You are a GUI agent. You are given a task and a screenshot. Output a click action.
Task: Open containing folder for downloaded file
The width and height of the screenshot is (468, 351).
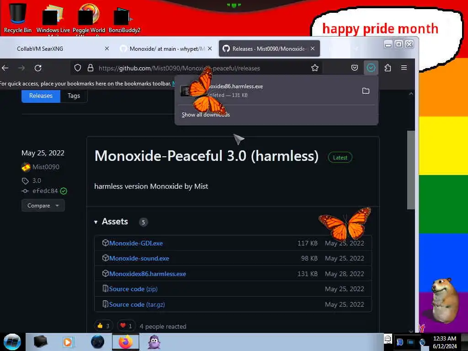click(x=366, y=91)
